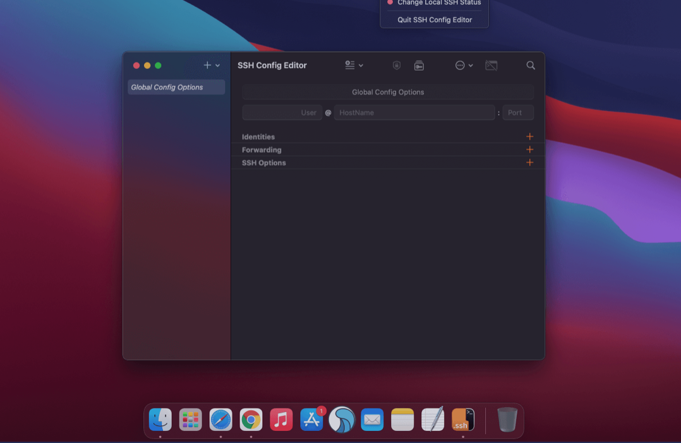The width and height of the screenshot is (681, 443).
Task: Open SSH Config Editor icon in the Dock
Action: [x=462, y=420]
